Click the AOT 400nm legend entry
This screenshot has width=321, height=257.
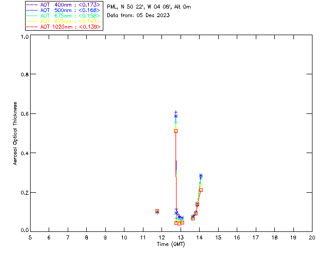point(63,5)
